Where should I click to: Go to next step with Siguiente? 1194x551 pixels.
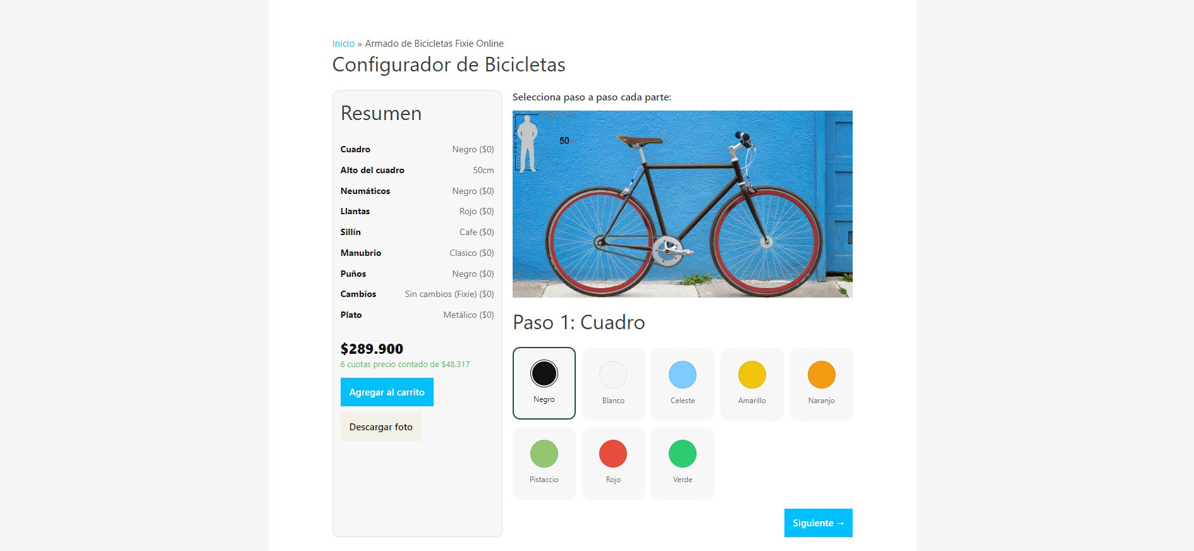818,523
